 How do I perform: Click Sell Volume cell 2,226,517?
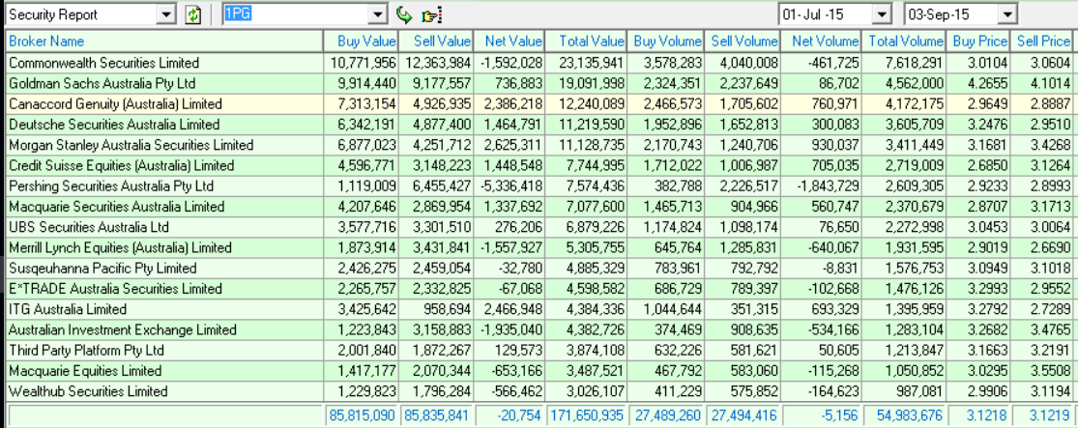[742, 186]
